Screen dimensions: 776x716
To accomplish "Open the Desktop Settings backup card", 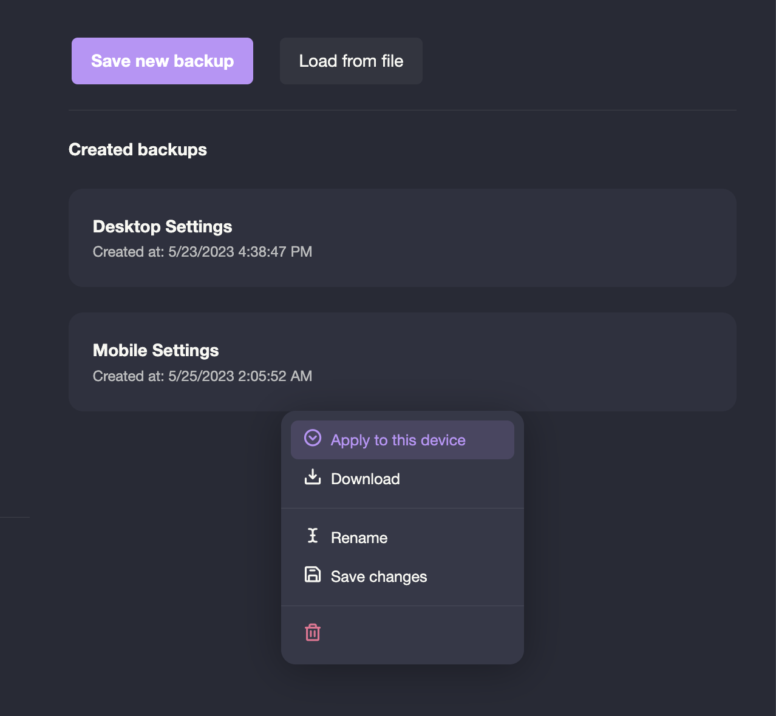I will [x=402, y=237].
